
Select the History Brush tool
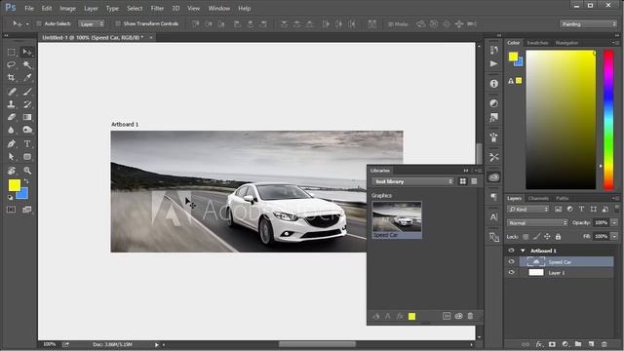[27, 104]
